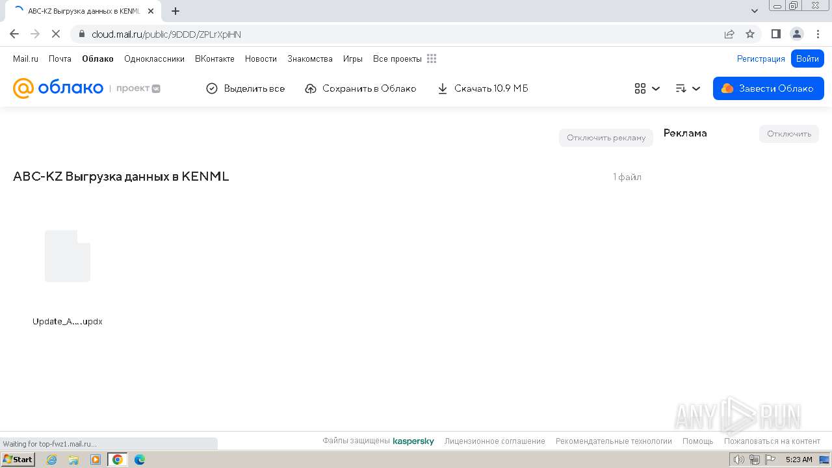Screen dimensions: 832x468
Task: Click the Action Center flag icon
Action: [x=770, y=460]
